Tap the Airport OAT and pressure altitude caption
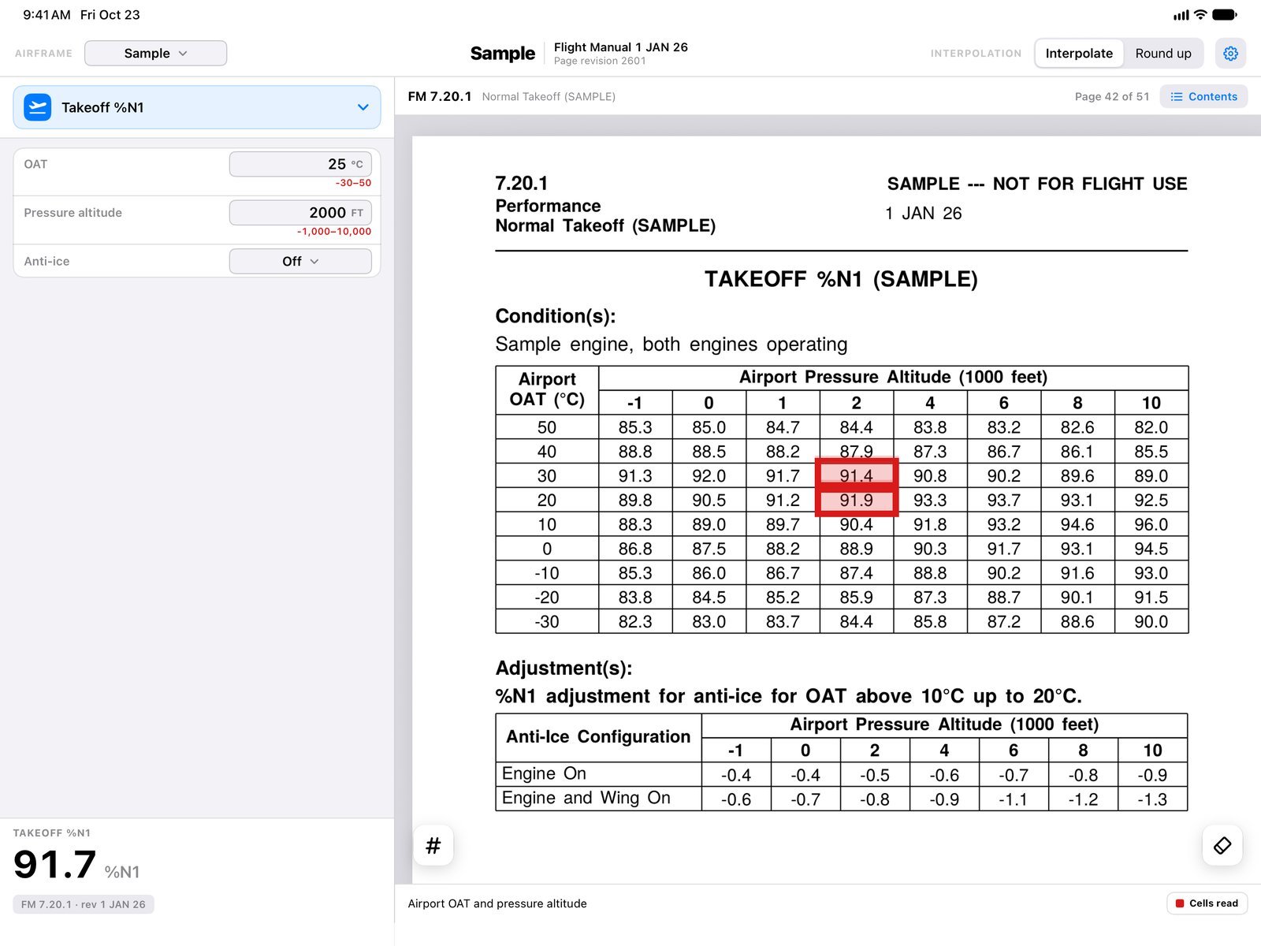Screen dimensions: 1261x946 pyautogui.click(x=497, y=903)
